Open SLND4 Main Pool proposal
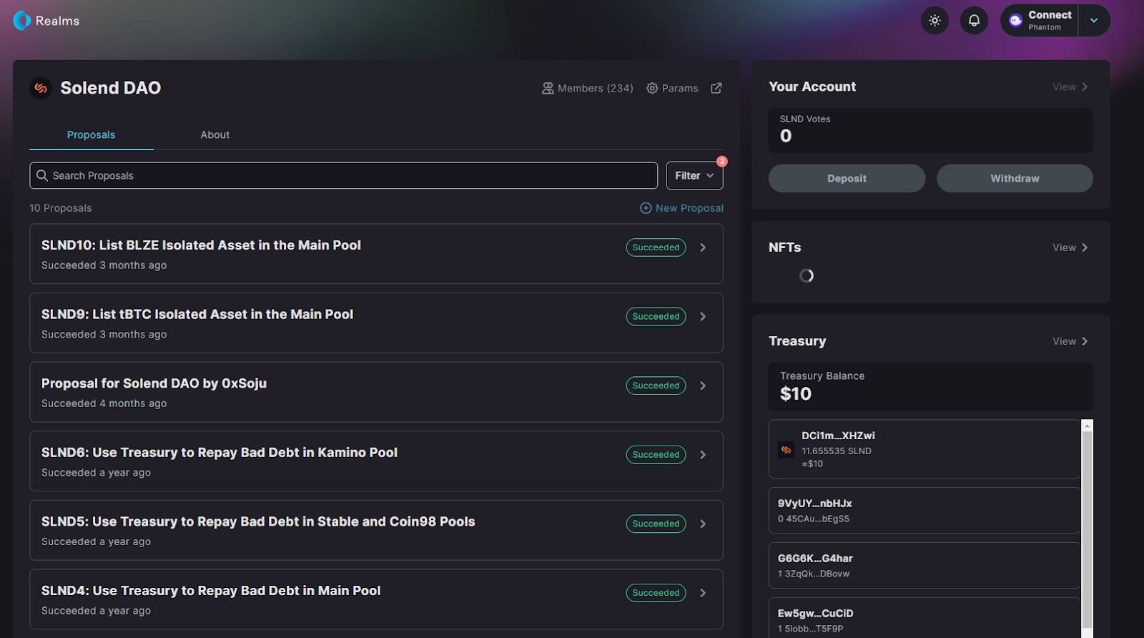1144x638 pixels. click(x=376, y=599)
